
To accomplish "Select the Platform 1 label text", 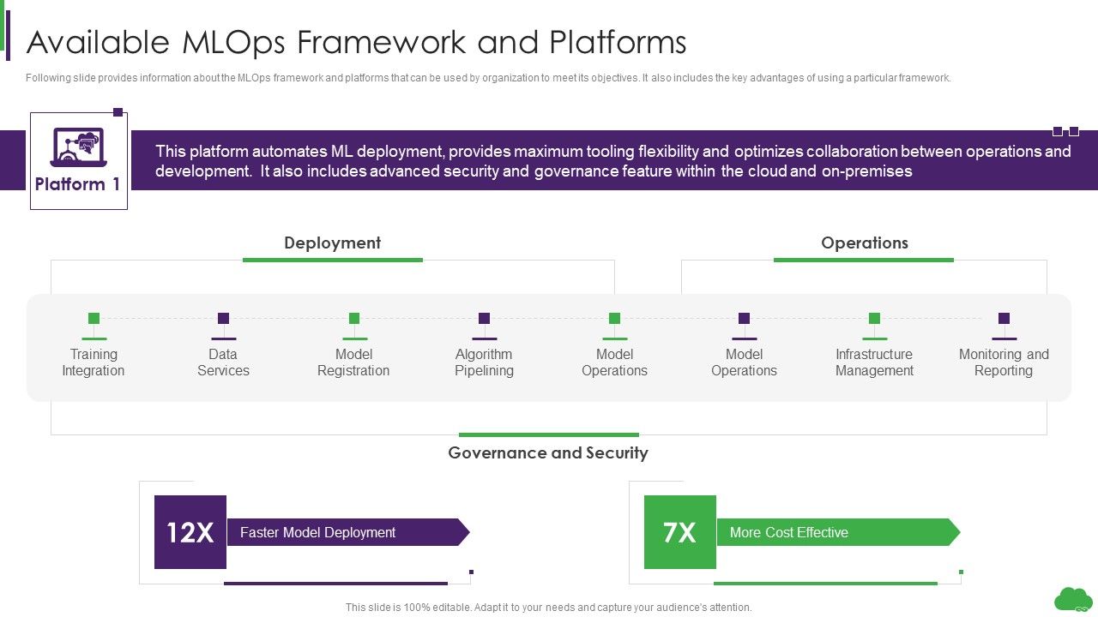I will point(77,184).
